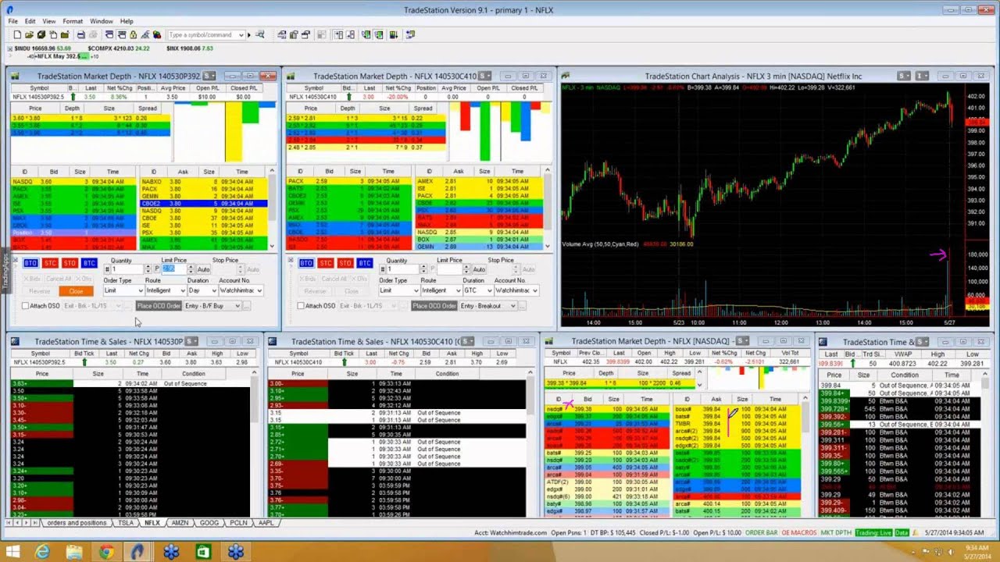This screenshot has height=562, width=1000.
Task: Click the Trading: Live status indicator
Action: point(873,532)
